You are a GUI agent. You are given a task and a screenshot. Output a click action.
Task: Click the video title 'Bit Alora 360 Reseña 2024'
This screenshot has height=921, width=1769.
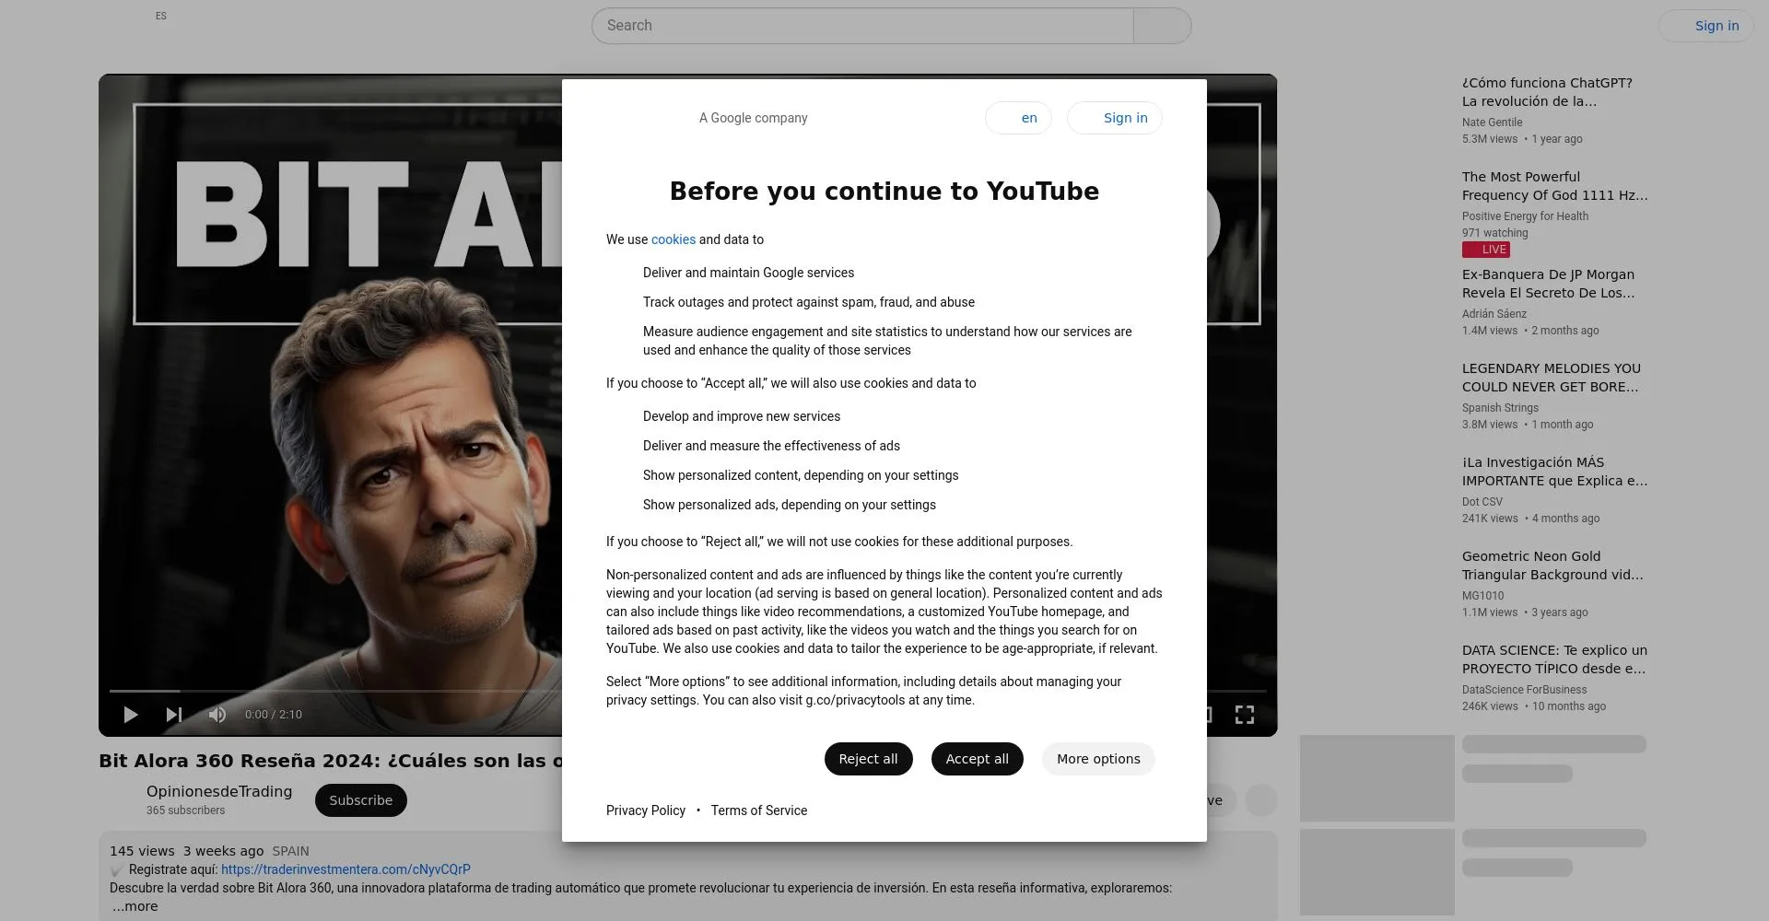[x=330, y=761]
